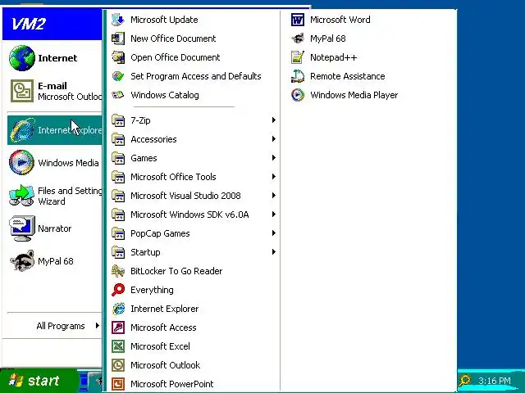Click the Microsoft Excel icon
The height and width of the screenshot is (393, 525).
click(x=118, y=346)
